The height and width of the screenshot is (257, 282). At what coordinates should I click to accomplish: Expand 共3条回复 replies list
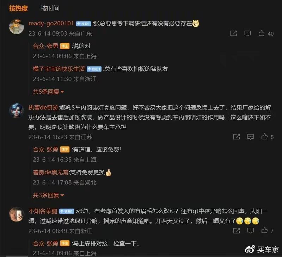coord(48,195)
